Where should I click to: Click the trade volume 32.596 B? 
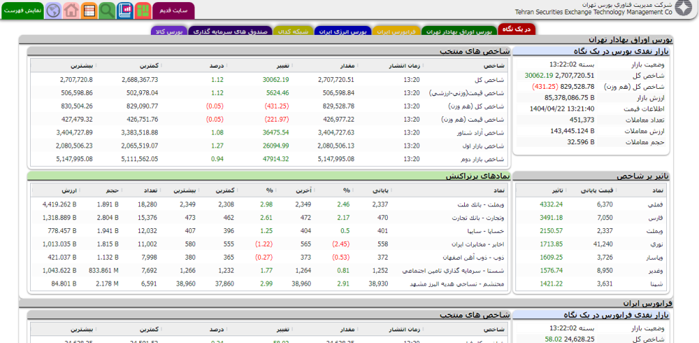pyautogui.click(x=581, y=142)
